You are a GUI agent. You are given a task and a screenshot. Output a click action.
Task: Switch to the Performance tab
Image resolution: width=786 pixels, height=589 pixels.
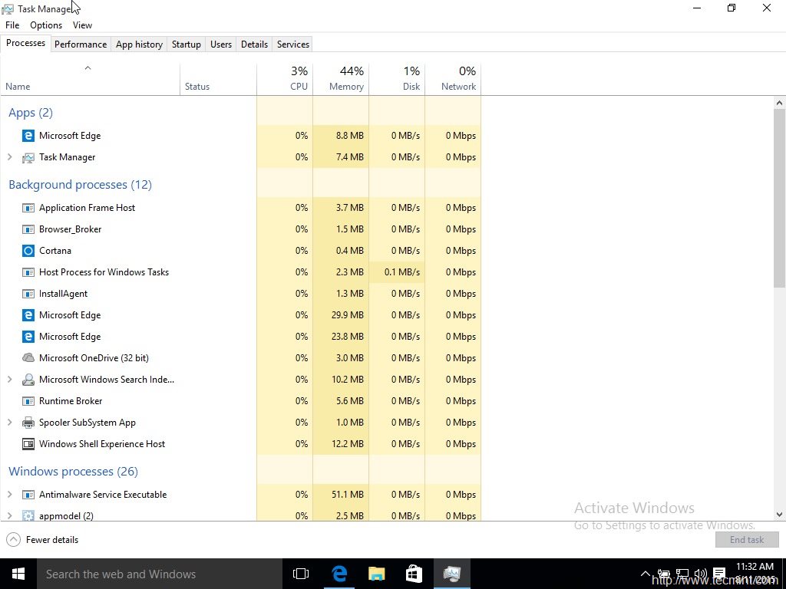click(x=81, y=44)
